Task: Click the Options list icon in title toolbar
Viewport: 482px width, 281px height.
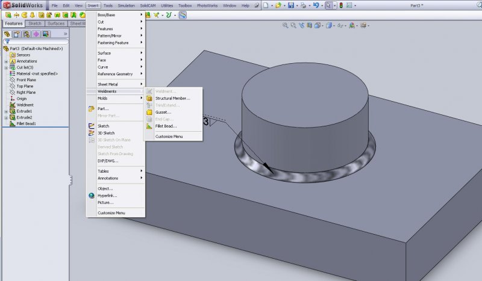Action: (x=349, y=5)
